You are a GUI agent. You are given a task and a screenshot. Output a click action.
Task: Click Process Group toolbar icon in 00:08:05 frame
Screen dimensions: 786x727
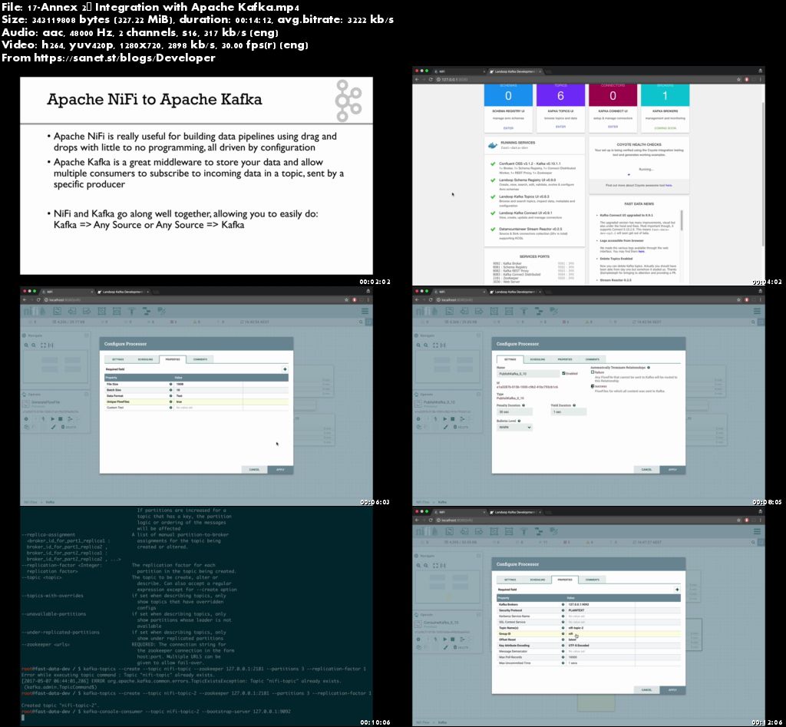point(494,312)
